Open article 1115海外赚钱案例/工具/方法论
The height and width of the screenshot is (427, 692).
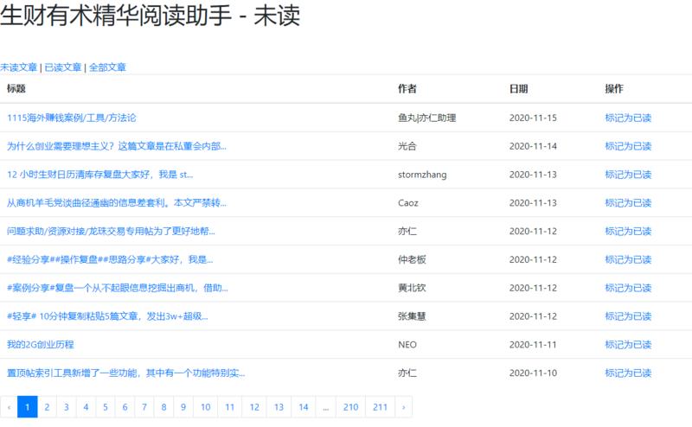pyautogui.click(x=72, y=118)
